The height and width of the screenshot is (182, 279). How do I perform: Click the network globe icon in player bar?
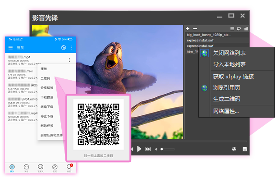[234, 149]
